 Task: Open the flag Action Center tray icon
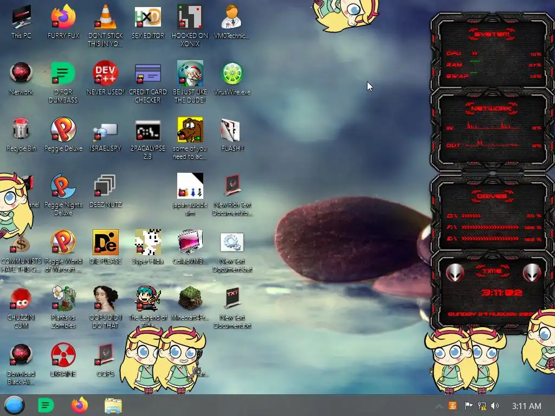[x=468, y=406]
